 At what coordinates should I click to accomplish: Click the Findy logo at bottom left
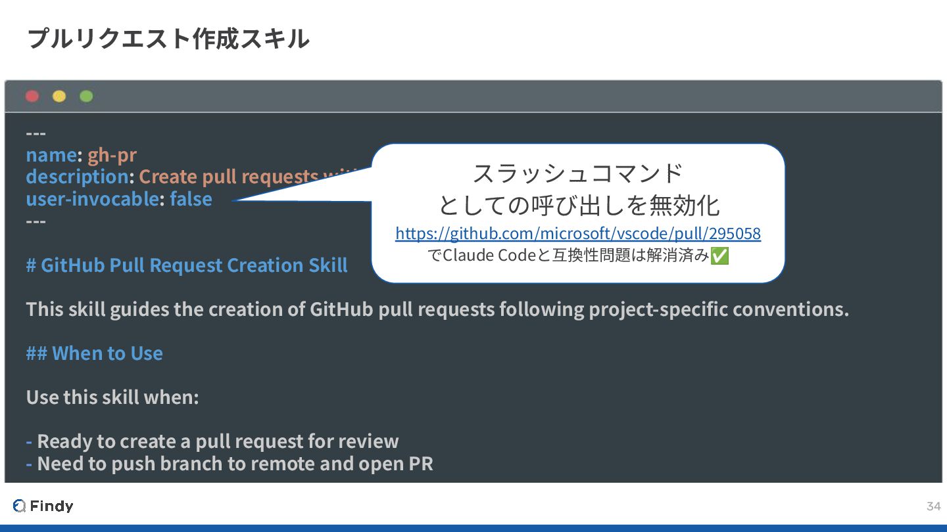(x=43, y=506)
